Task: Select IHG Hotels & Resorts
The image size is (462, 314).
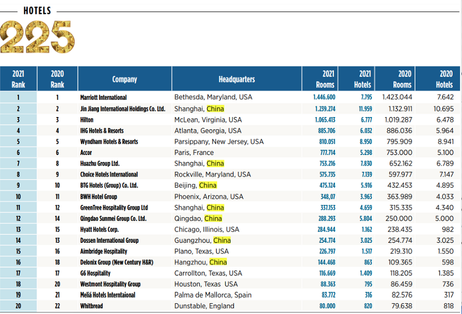Action: [x=102, y=130]
